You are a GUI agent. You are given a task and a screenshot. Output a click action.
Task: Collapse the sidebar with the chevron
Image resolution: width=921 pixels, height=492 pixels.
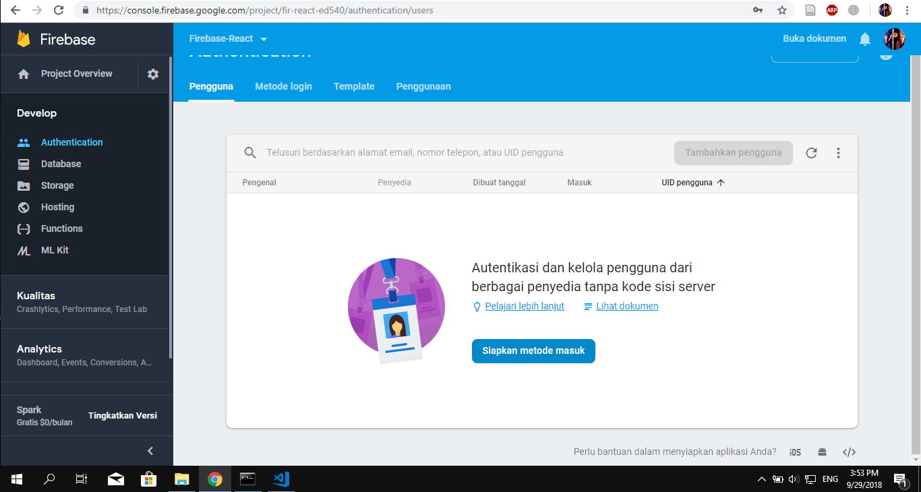tap(150, 451)
